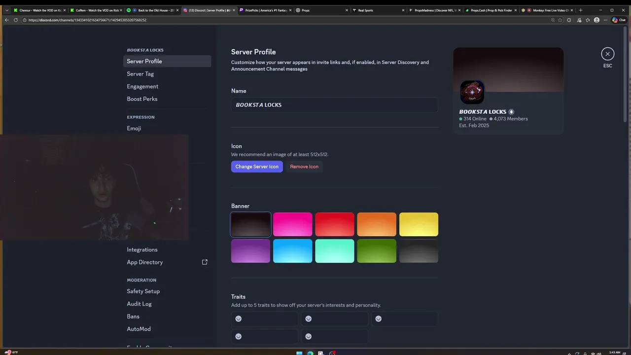Select the red banner color
Viewport: 631px width, 355px height.
tap(335, 224)
